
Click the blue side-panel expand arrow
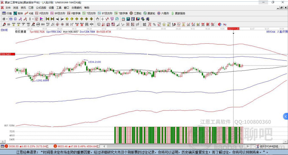click(x=286, y=116)
